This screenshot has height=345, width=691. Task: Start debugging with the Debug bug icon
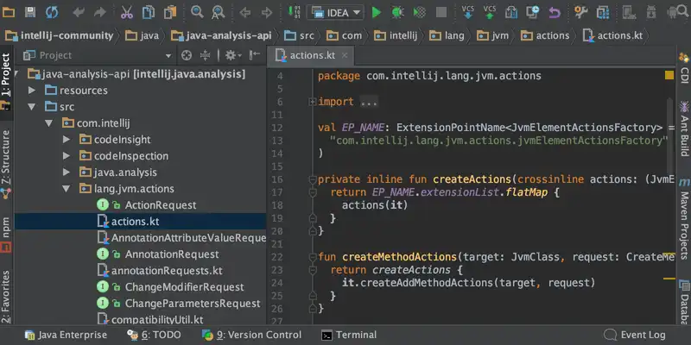[397, 12]
